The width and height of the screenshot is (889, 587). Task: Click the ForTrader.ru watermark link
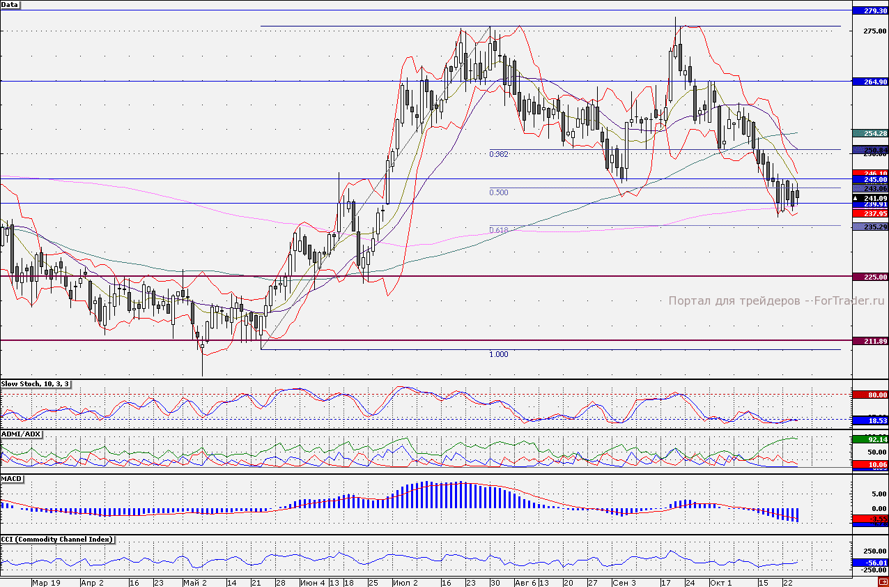coord(778,301)
